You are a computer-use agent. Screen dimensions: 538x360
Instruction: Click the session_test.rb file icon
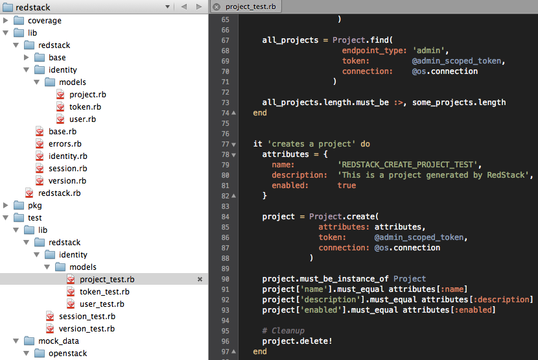pyautogui.click(x=50, y=317)
